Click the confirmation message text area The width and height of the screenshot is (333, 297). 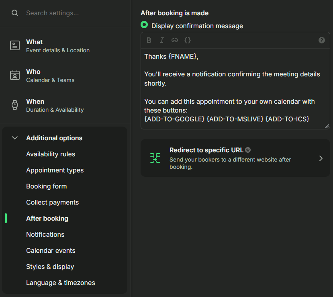[235, 88]
